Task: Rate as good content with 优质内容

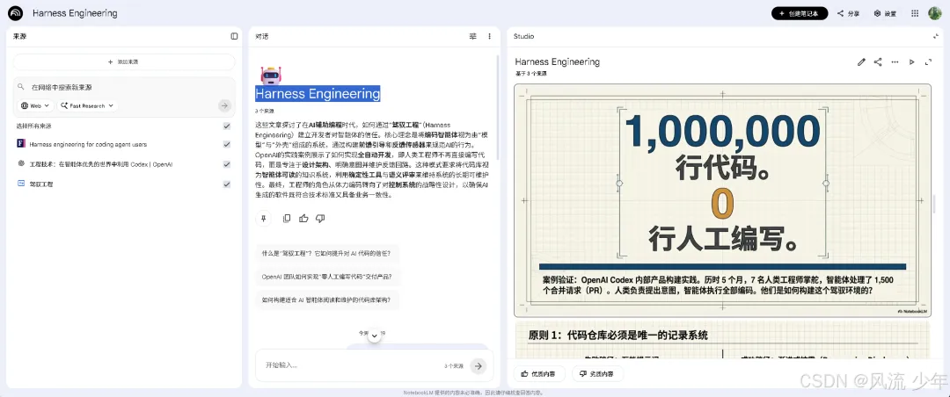Action: point(539,374)
